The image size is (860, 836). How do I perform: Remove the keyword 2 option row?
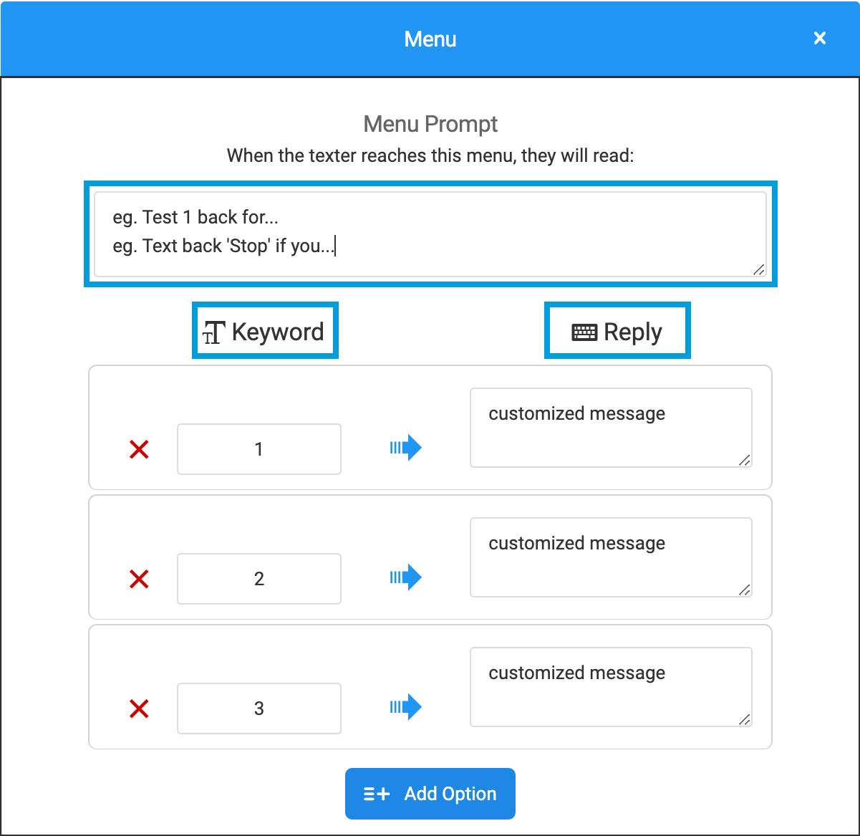pyautogui.click(x=139, y=579)
